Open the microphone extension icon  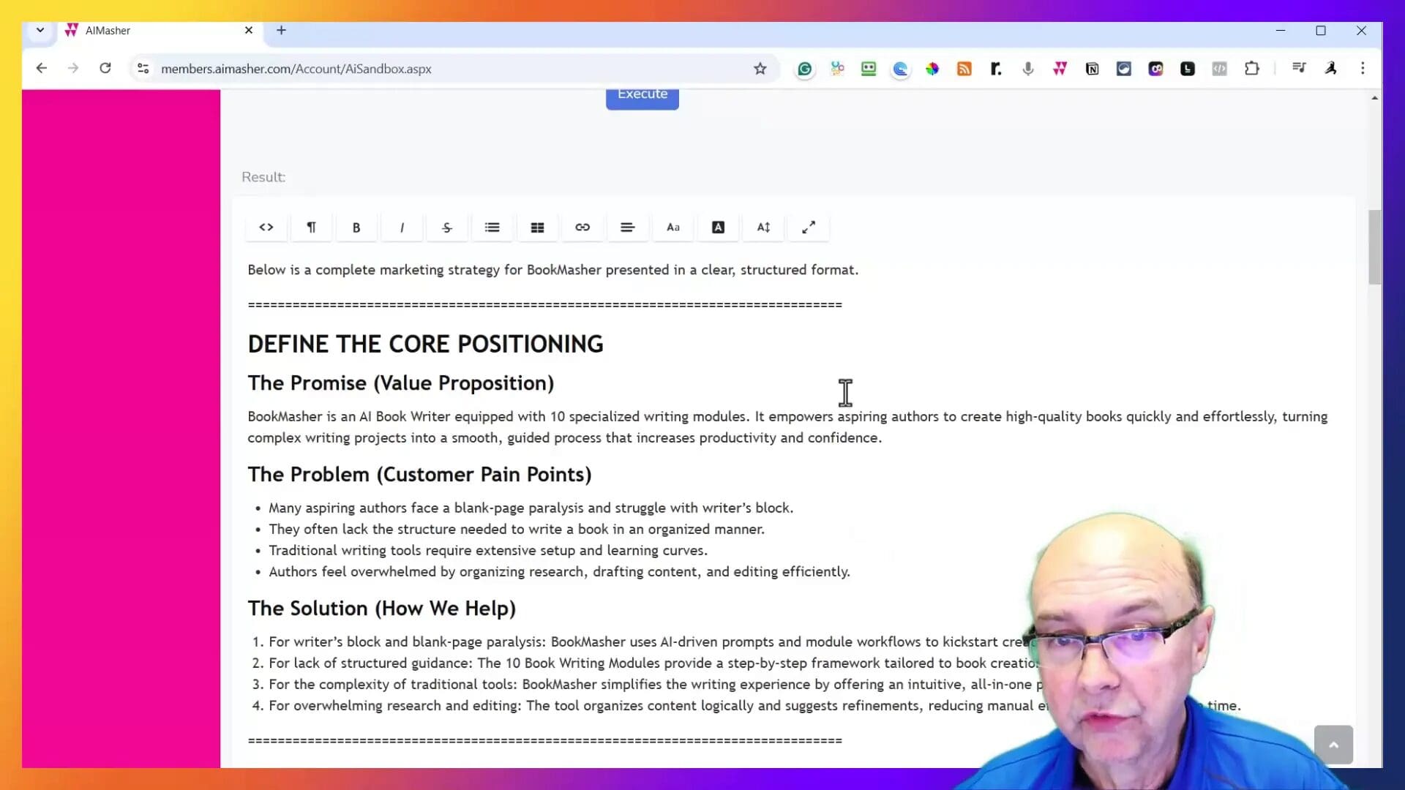click(1028, 69)
